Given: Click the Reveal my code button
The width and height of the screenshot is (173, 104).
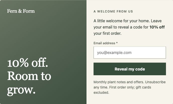Looking at the screenshot, I should point(130,69).
